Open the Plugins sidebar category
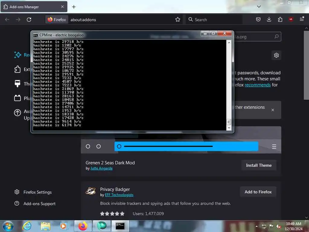 click(x=22, y=98)
